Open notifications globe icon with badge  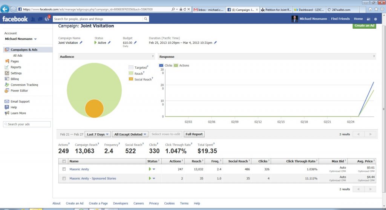(47, 19)
